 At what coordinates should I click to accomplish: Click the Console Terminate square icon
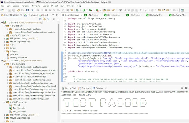[182, 88]
